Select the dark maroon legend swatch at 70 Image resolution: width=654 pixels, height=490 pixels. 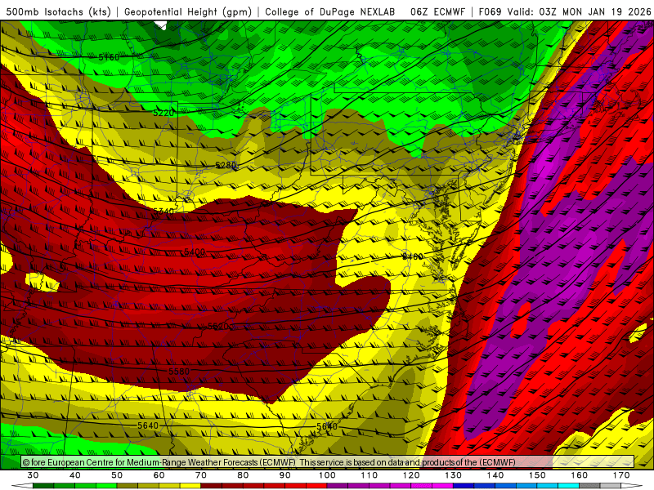pos(212,486)
